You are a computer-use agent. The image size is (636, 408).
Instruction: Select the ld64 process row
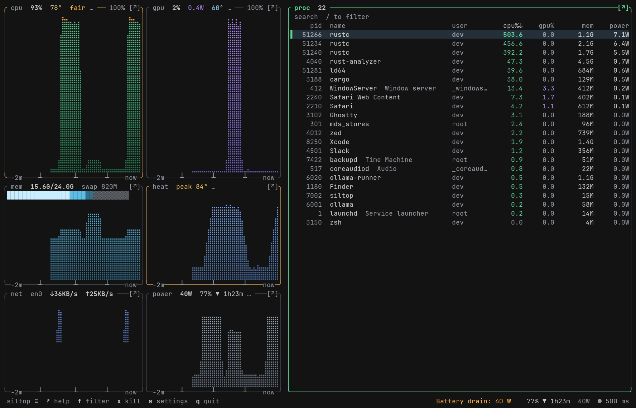460,70
